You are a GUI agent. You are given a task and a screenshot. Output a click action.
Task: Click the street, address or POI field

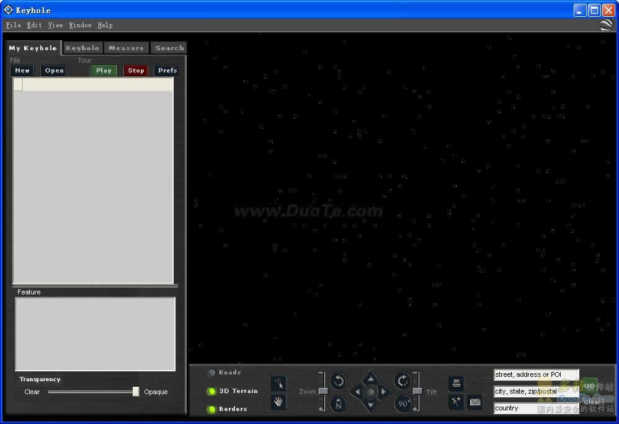pyautogui.click(x=536, y=374)
